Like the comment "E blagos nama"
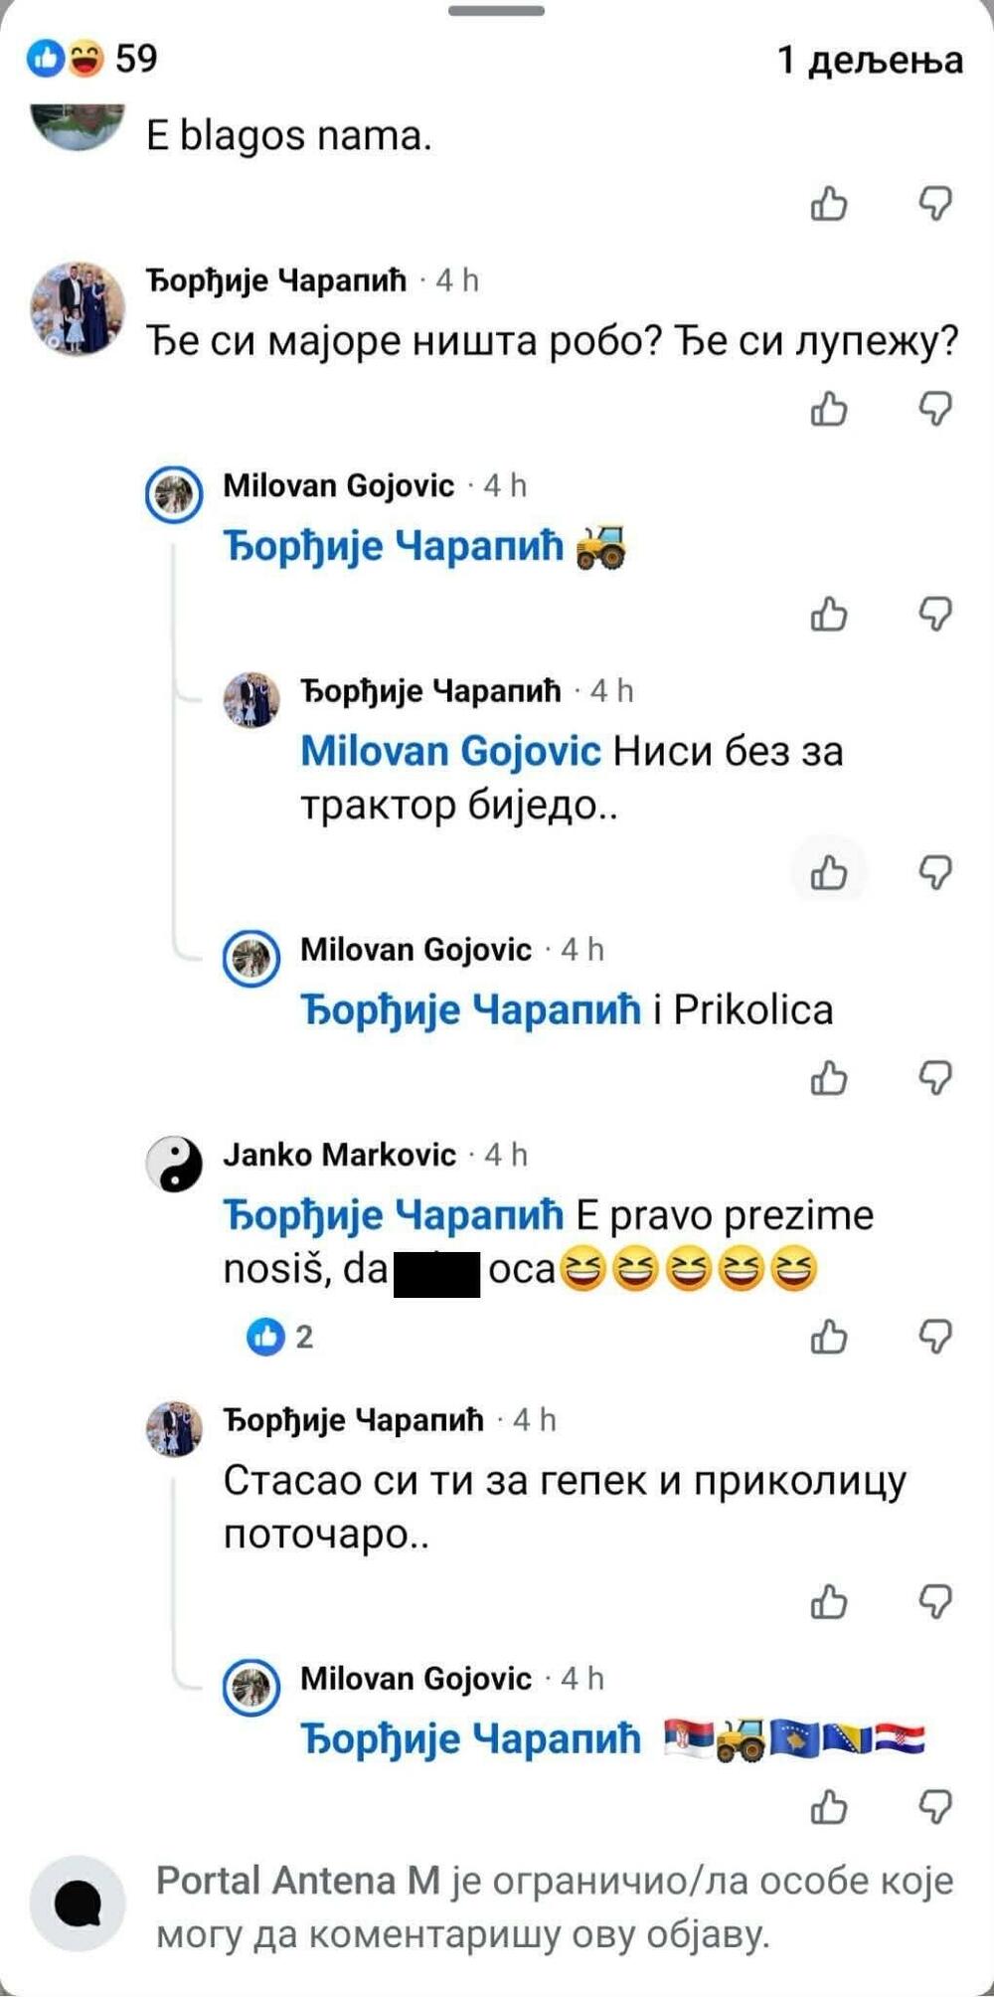The width and height of the screenshot is (994, 1997). (x=828, y=205)
